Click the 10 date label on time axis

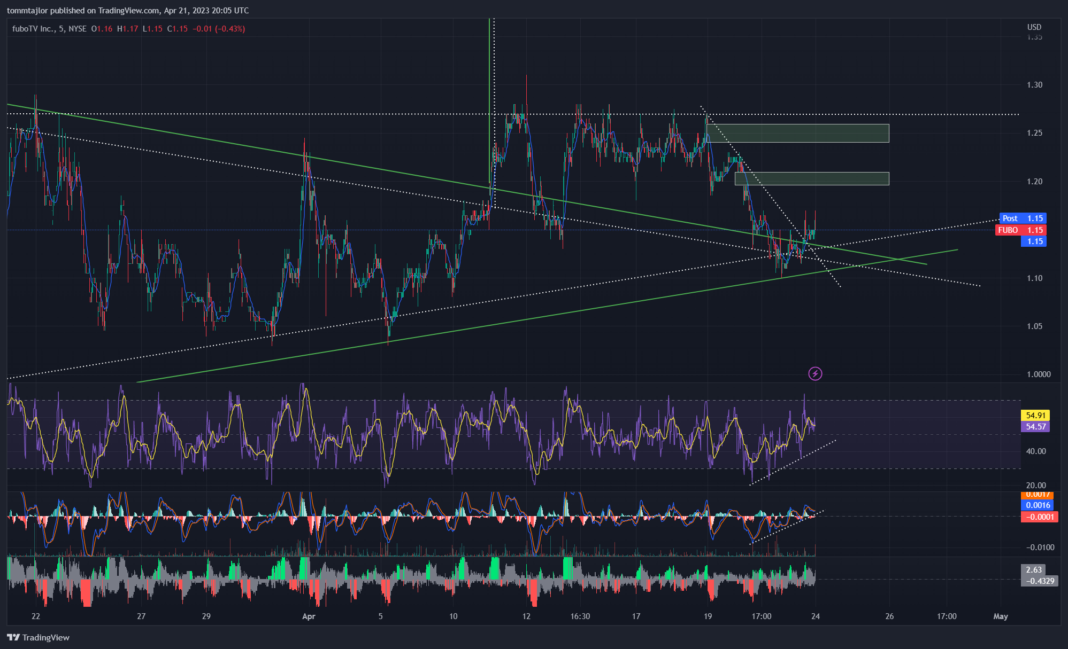tap(454, 616)
